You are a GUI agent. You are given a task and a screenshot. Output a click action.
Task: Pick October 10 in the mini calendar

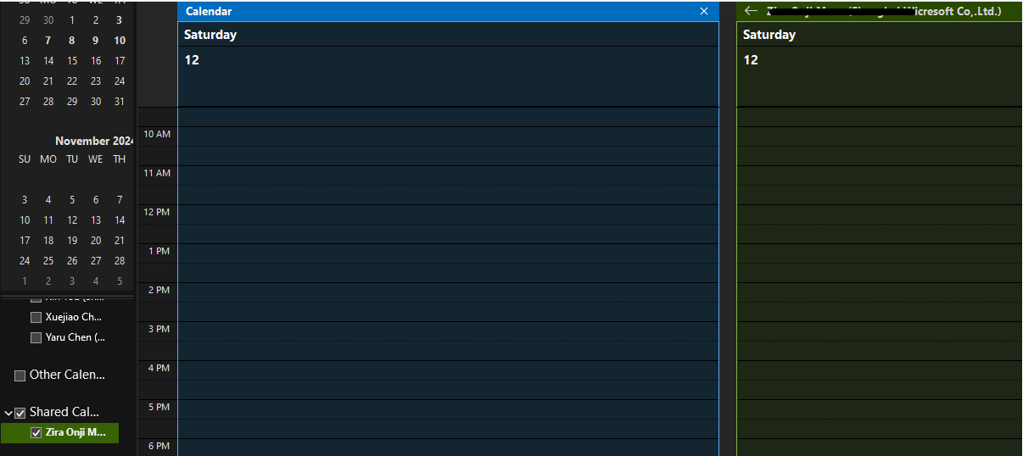[120, 40]
